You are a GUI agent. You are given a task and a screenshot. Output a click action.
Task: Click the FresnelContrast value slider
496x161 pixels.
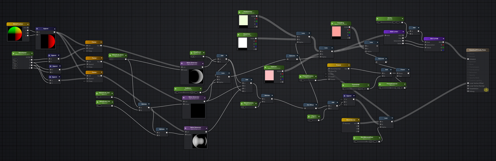point(389,88)
